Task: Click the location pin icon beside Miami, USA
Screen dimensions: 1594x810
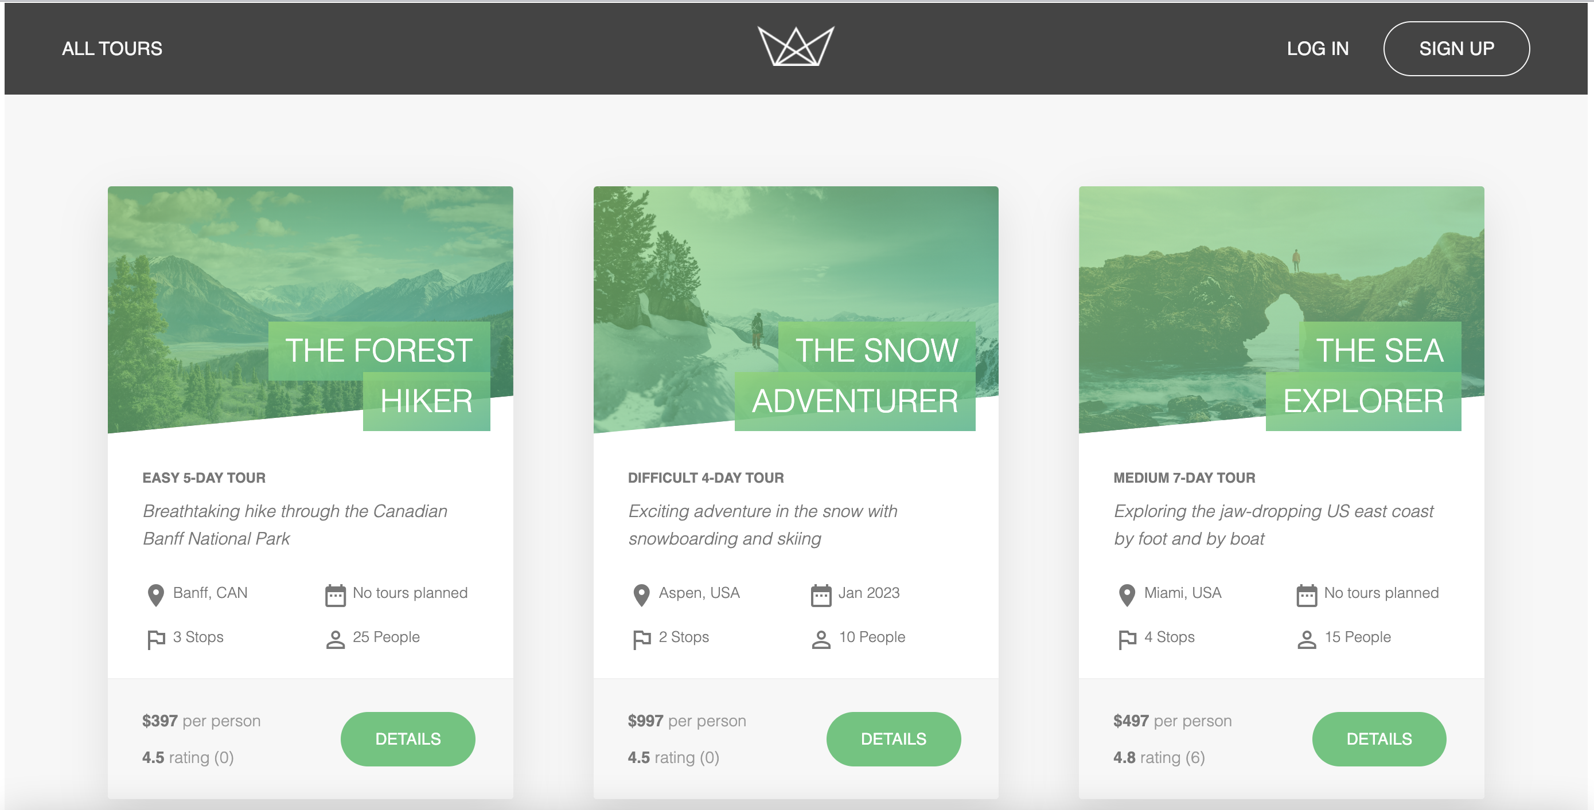Action: (1128, 595)
